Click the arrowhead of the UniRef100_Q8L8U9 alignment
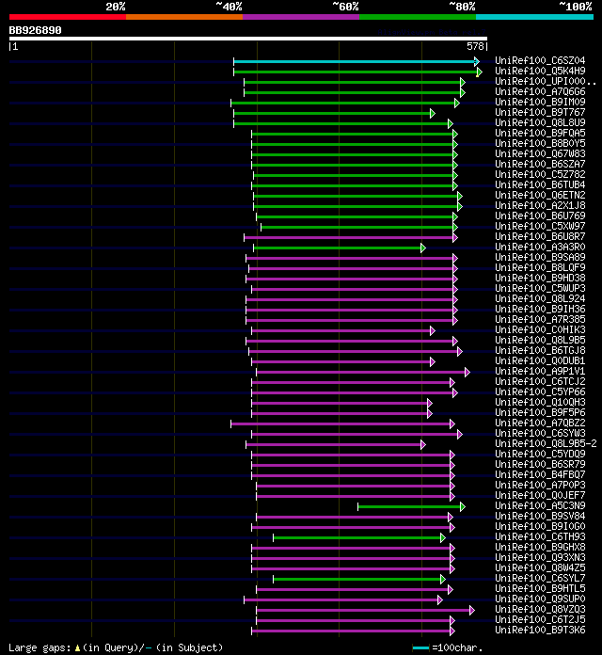602x655 pixels. tap(450, 123)
